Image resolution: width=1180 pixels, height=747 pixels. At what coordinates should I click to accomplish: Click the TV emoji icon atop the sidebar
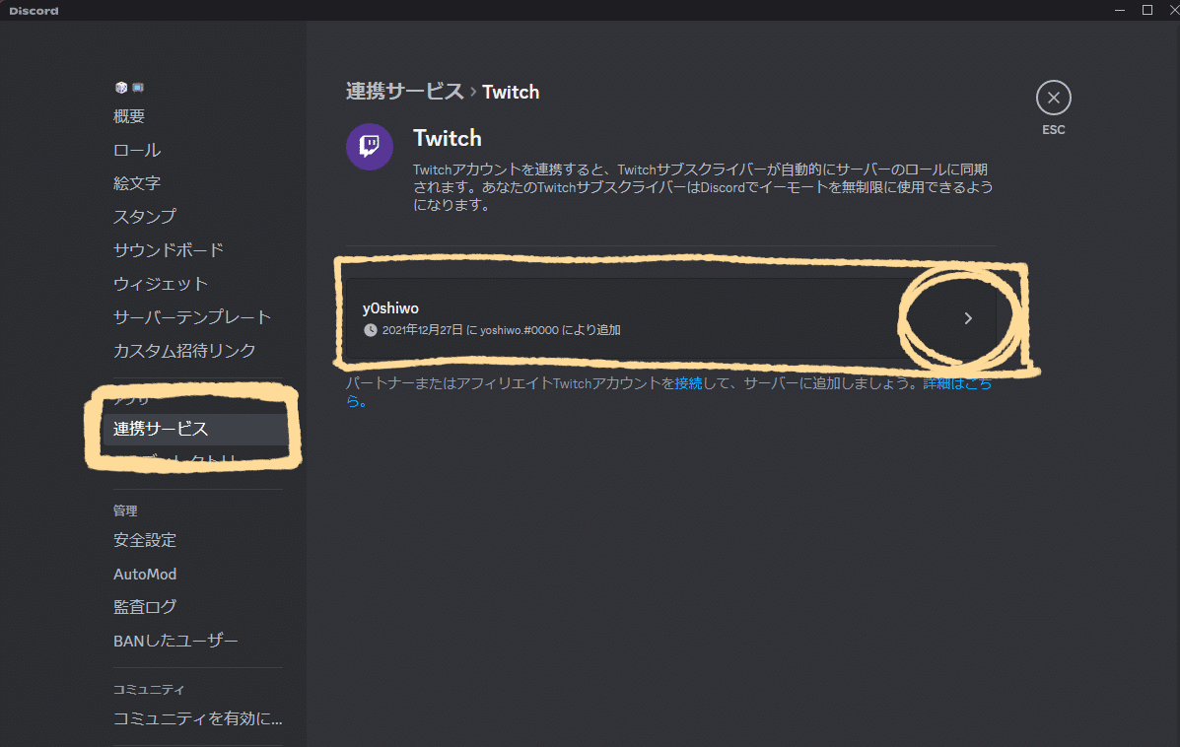pyautogui.click(x=137, y=87)
